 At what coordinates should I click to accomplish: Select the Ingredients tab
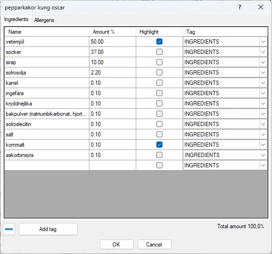tap(16, 19)
